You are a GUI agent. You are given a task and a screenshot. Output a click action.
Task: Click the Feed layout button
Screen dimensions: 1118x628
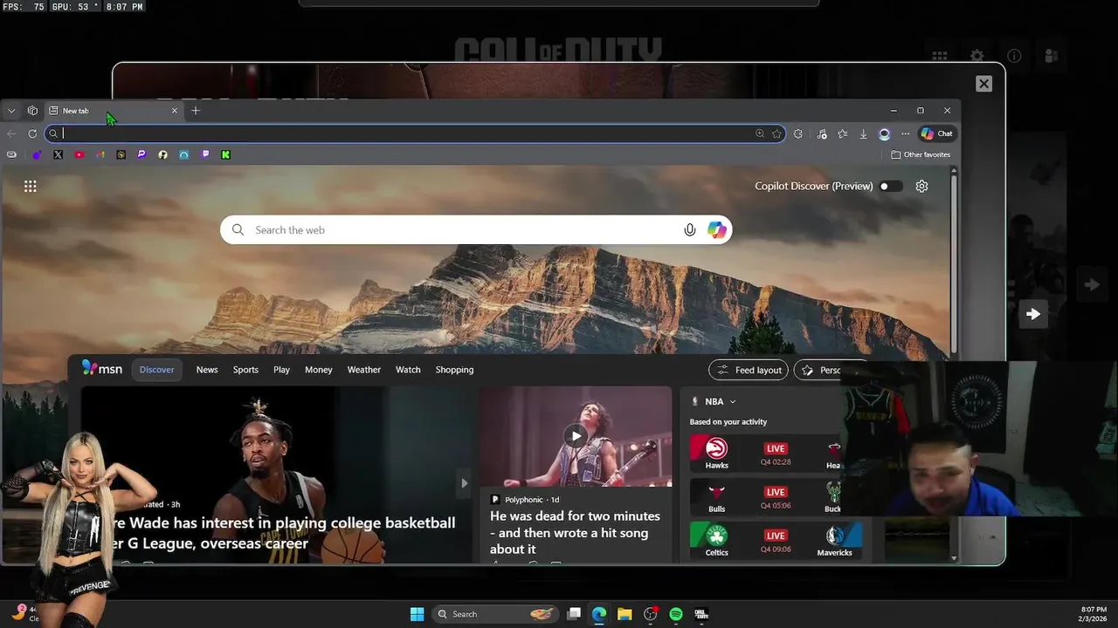tap(749, 370)
